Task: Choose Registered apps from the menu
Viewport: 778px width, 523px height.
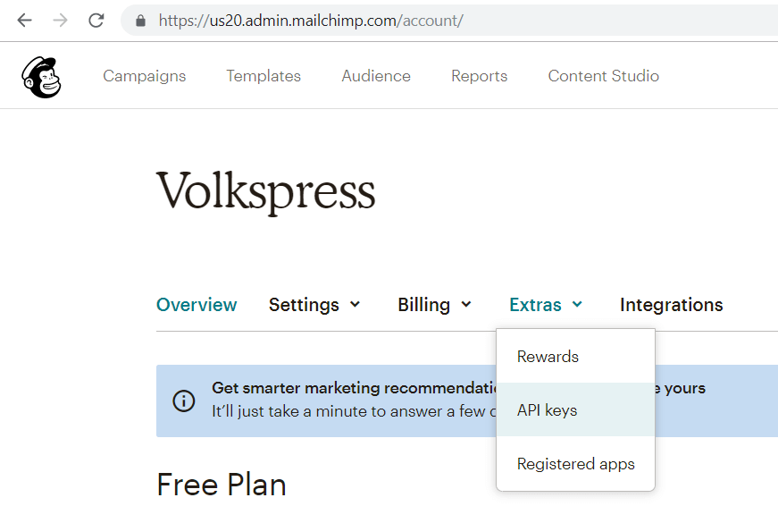Action: click(575, 463)
